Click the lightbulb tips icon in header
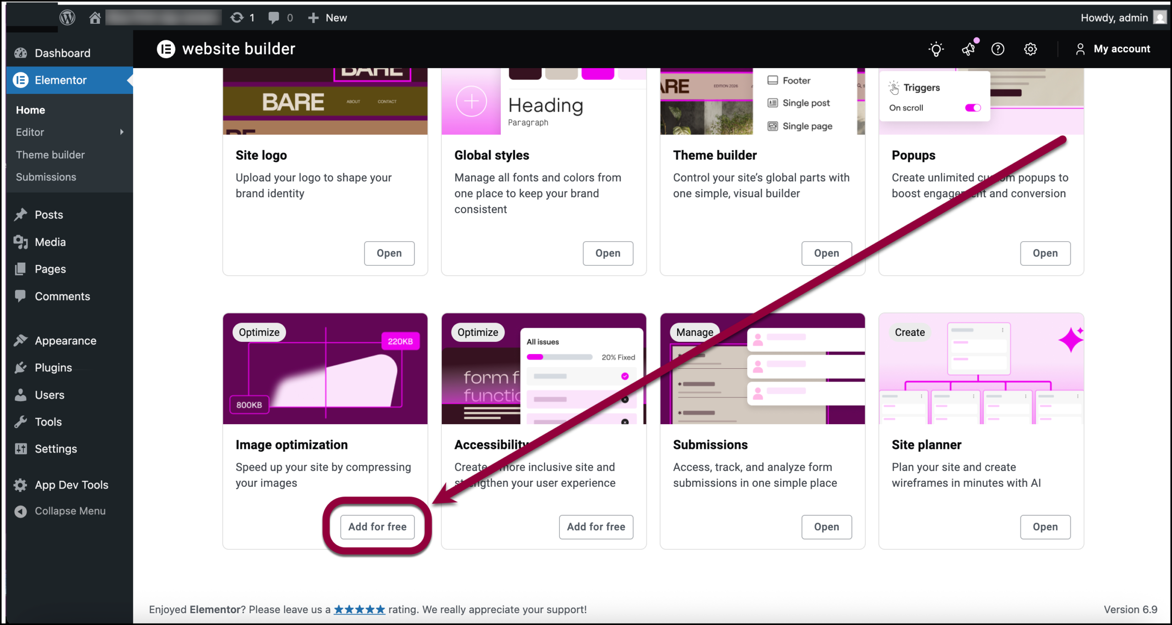 coord(936,49)
